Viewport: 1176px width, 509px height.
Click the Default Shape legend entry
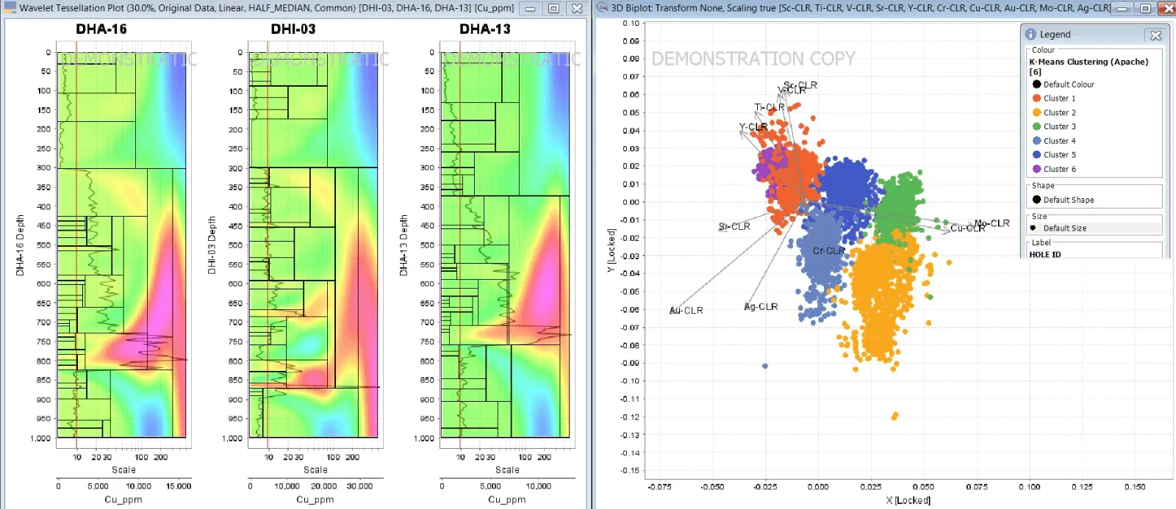pyautogui.click(x=1063, y=200)
